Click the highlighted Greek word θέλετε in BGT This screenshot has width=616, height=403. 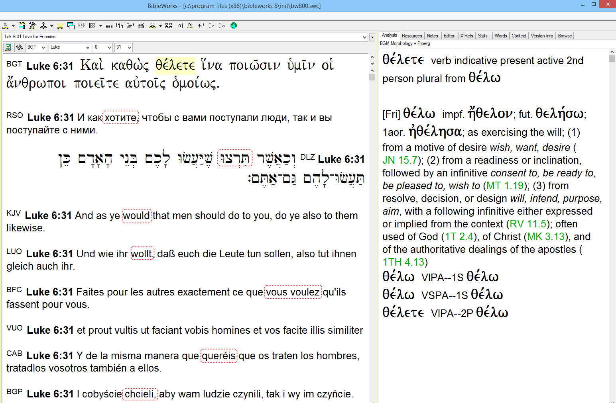(x=175, y=65)
